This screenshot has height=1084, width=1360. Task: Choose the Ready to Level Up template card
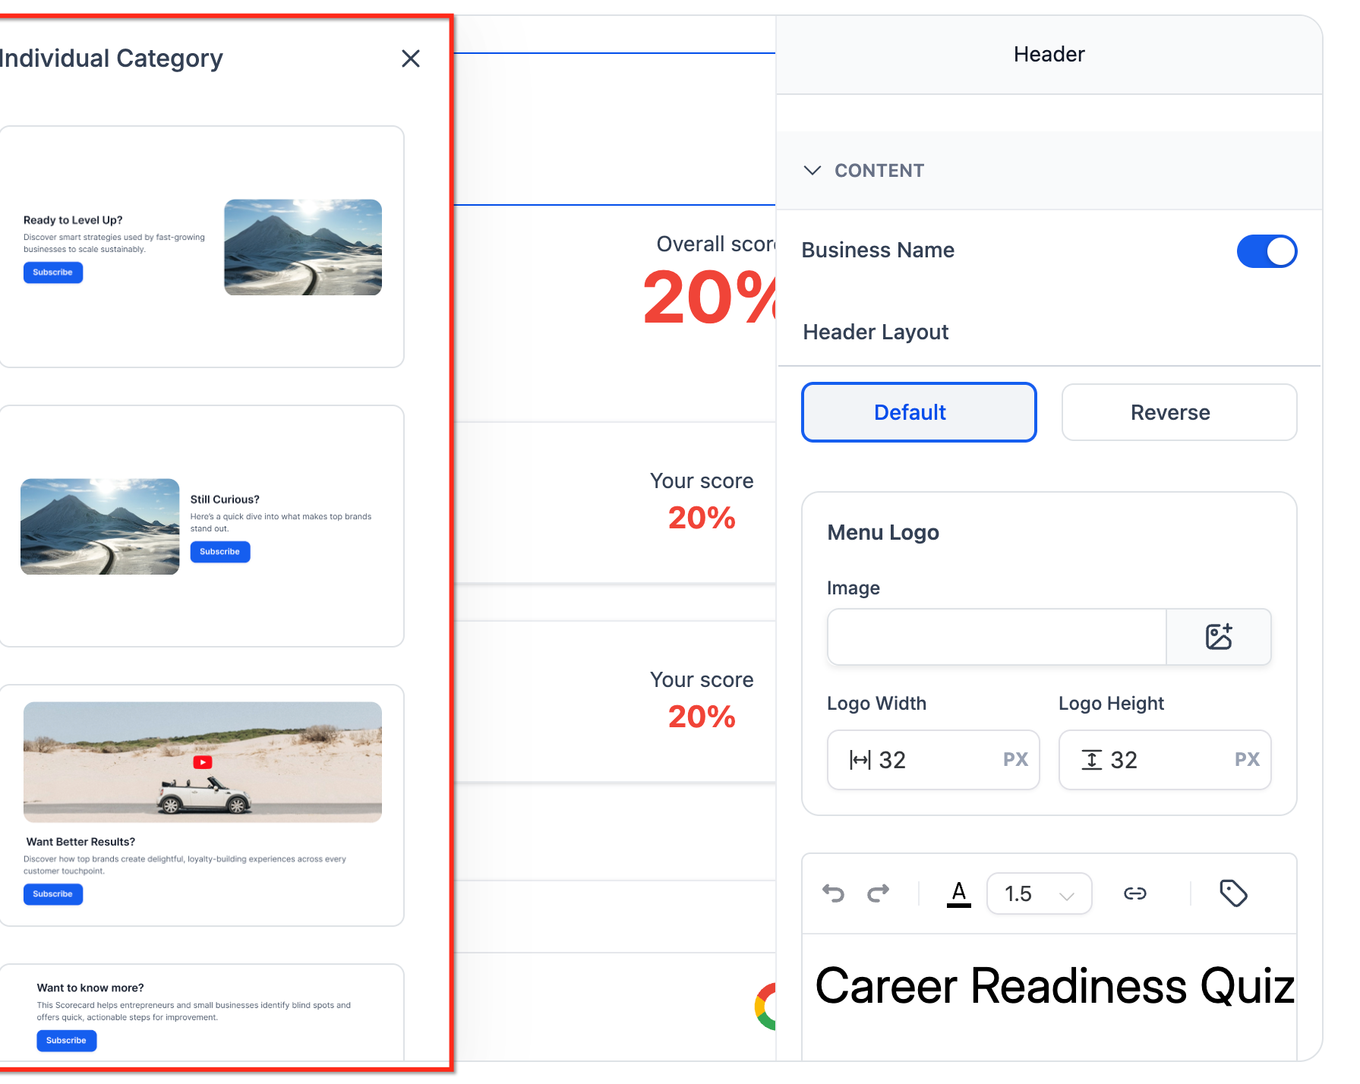[202, 247]
